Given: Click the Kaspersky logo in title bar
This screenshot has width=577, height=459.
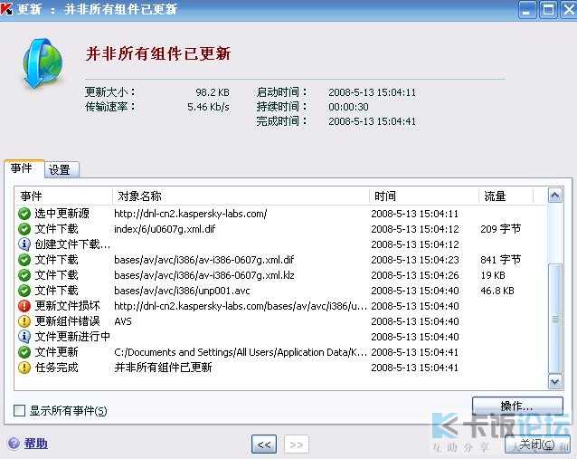Looking at the screenshot, I should coord(6,8).
